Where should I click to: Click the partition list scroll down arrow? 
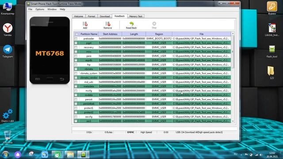(x=233, y=121)
